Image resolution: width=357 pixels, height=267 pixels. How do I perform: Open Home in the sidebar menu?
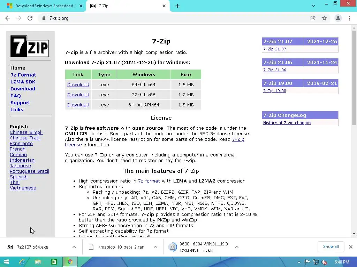(18, 68)
